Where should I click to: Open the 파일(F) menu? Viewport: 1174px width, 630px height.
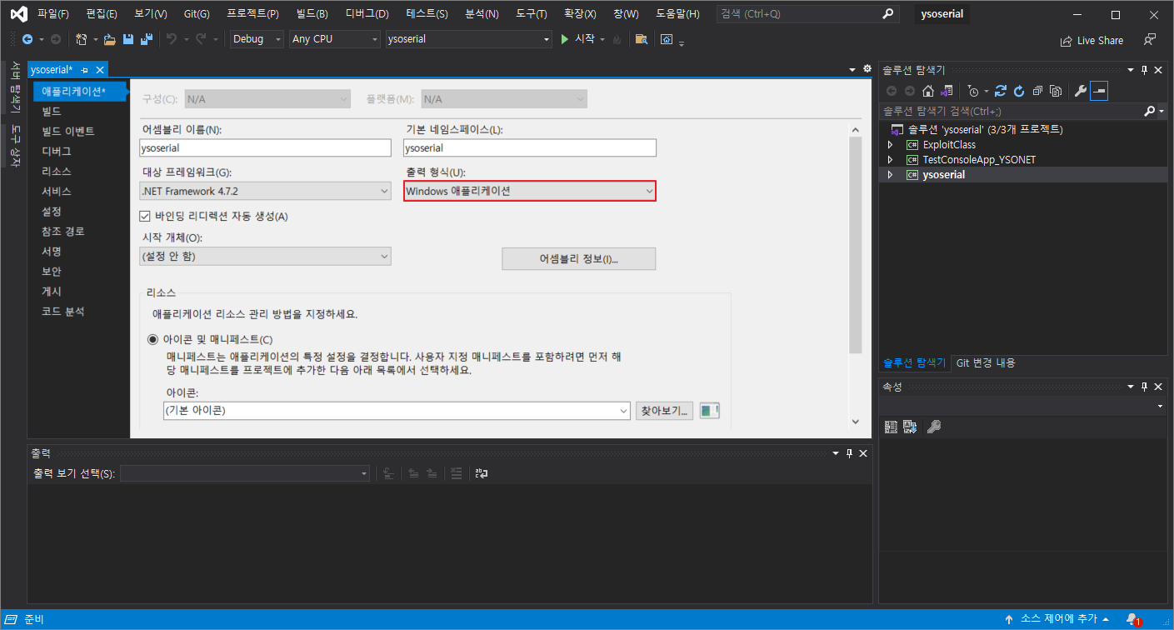(x=53, y=14)
